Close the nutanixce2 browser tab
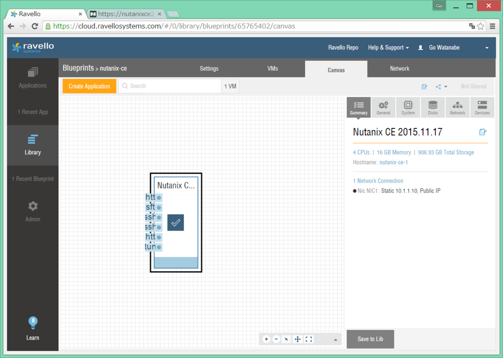The width and height of the screenshot is (503, 358). tap(160, 14)
